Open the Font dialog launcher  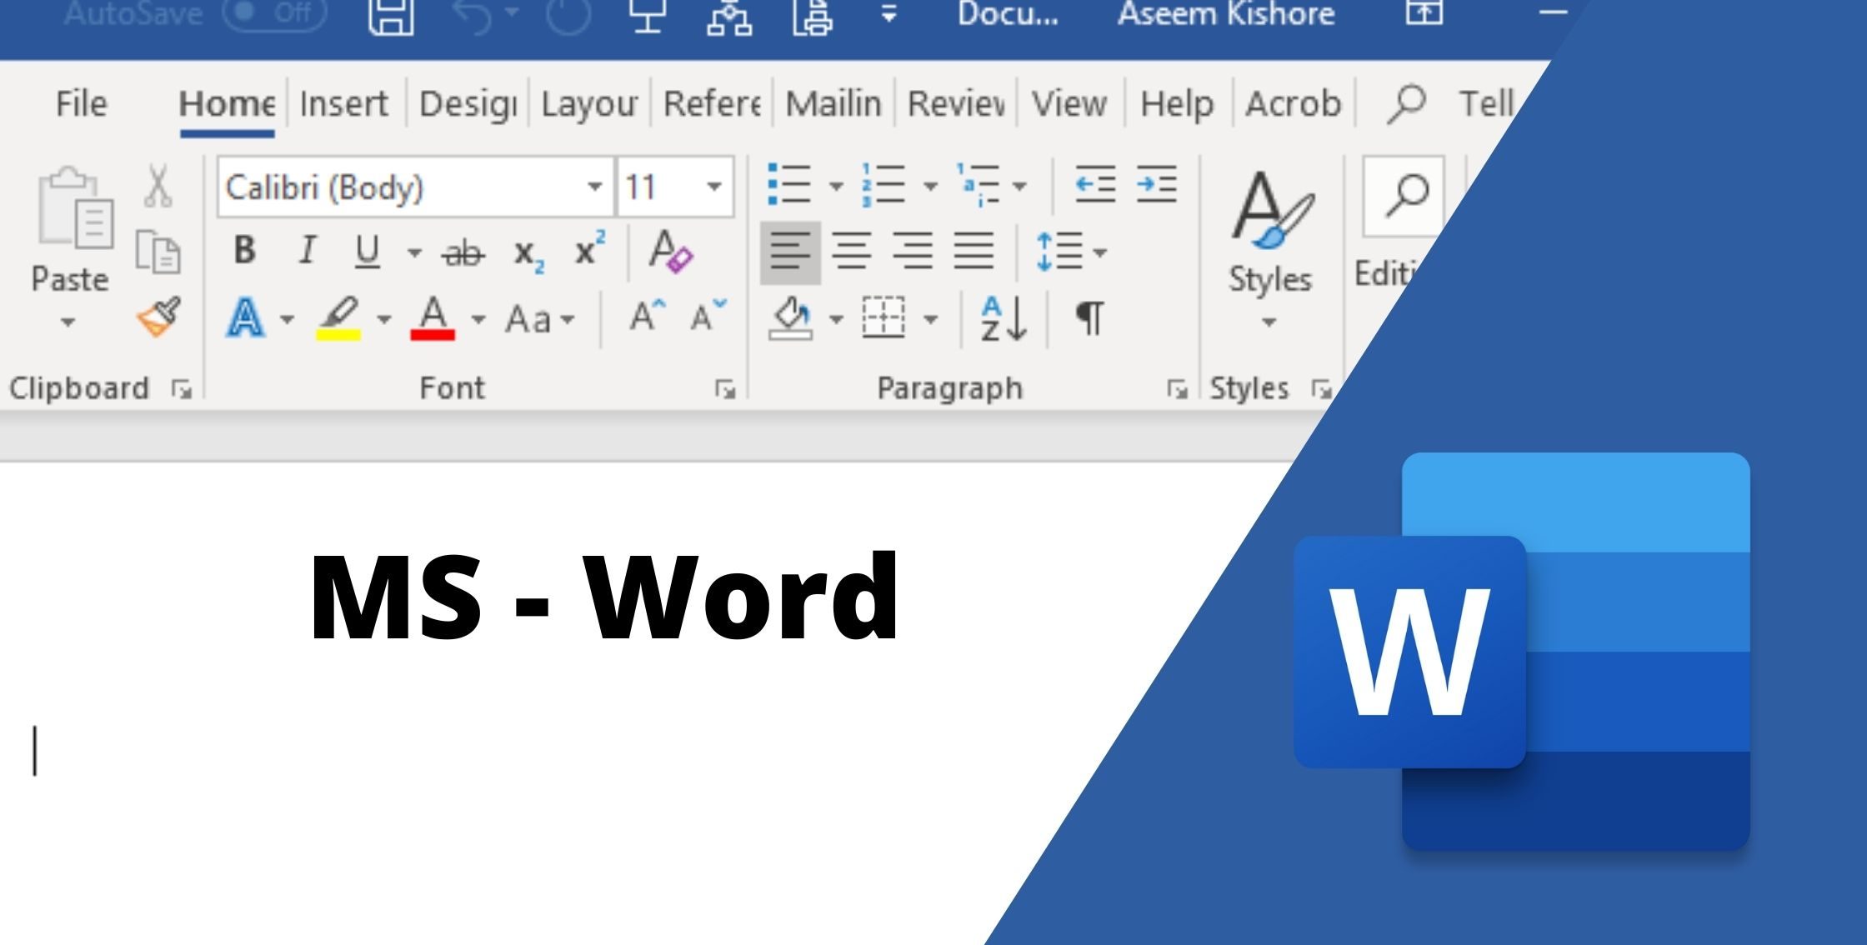point(725,389)
